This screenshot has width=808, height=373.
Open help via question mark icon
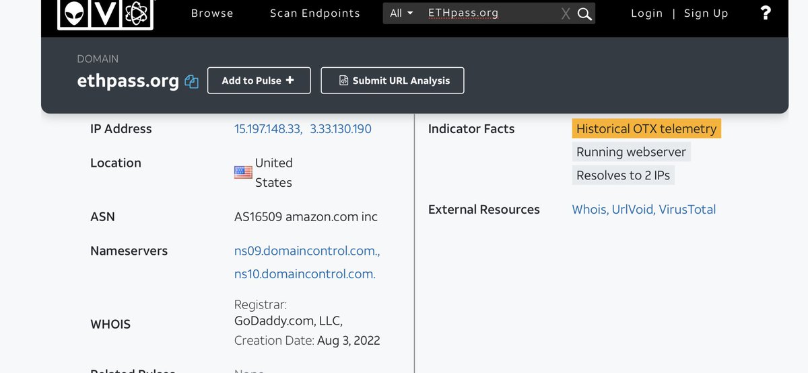coord(765,13)
